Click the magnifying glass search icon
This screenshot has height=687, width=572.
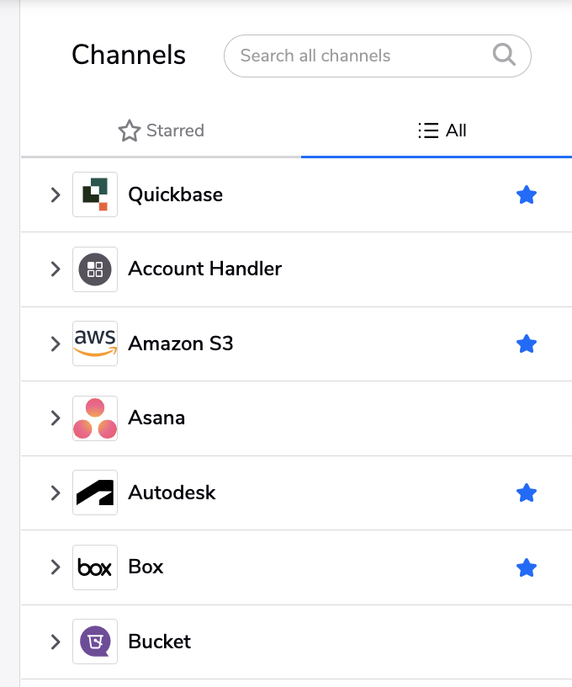(x=504, y=56)
